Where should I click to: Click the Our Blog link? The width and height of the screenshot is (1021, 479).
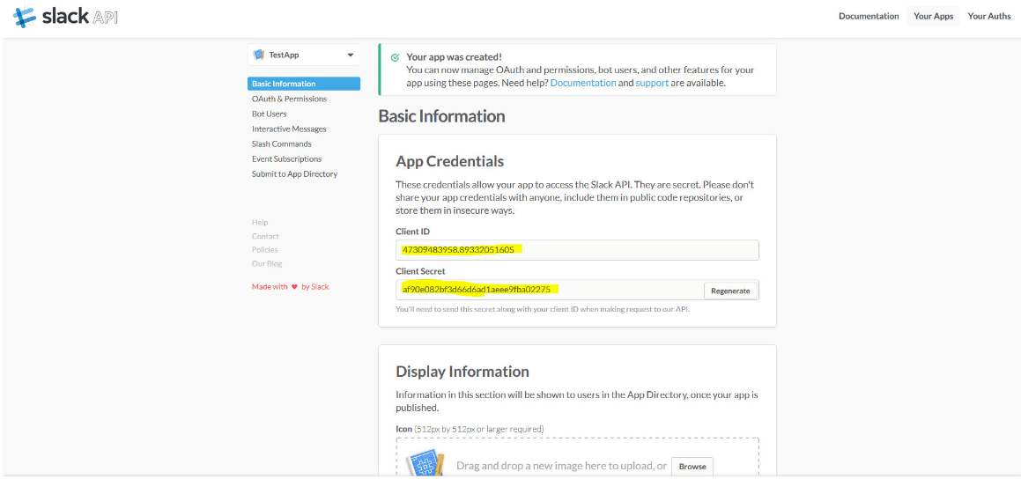pyautogui.click(x=267, y=263)
